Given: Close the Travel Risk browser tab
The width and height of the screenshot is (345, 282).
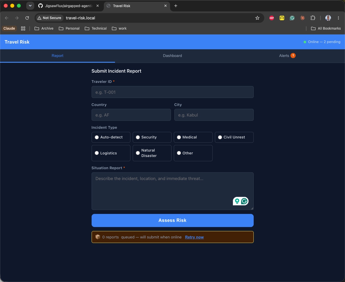Looking at the screenshot, I should tap(166, 6).
